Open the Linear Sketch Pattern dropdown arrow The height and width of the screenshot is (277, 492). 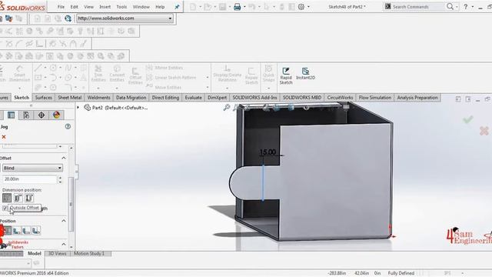[208, 78]
